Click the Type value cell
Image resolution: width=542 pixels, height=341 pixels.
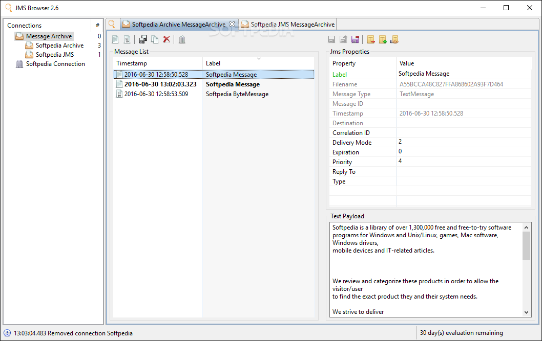[464, 181]
